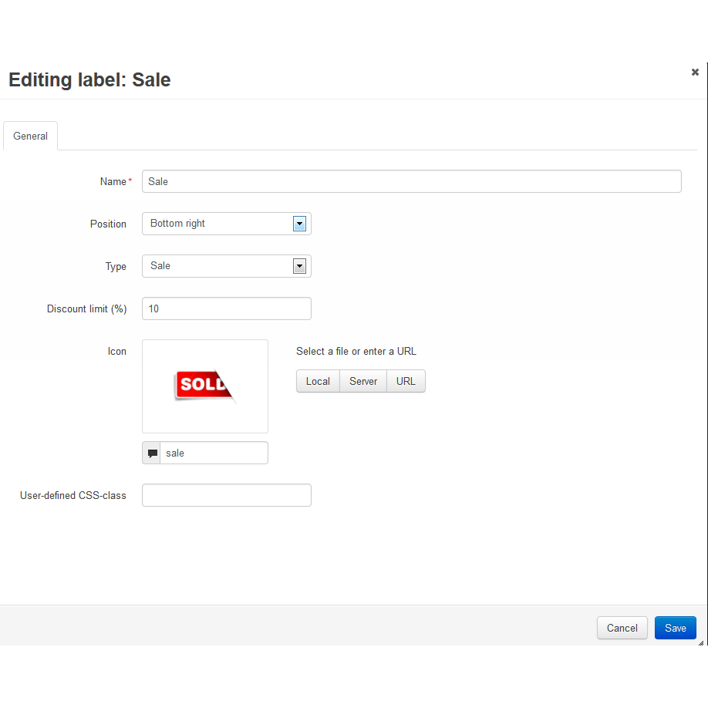
Task: Click the Select a file or enter a URL label
Action: [356, 351]
